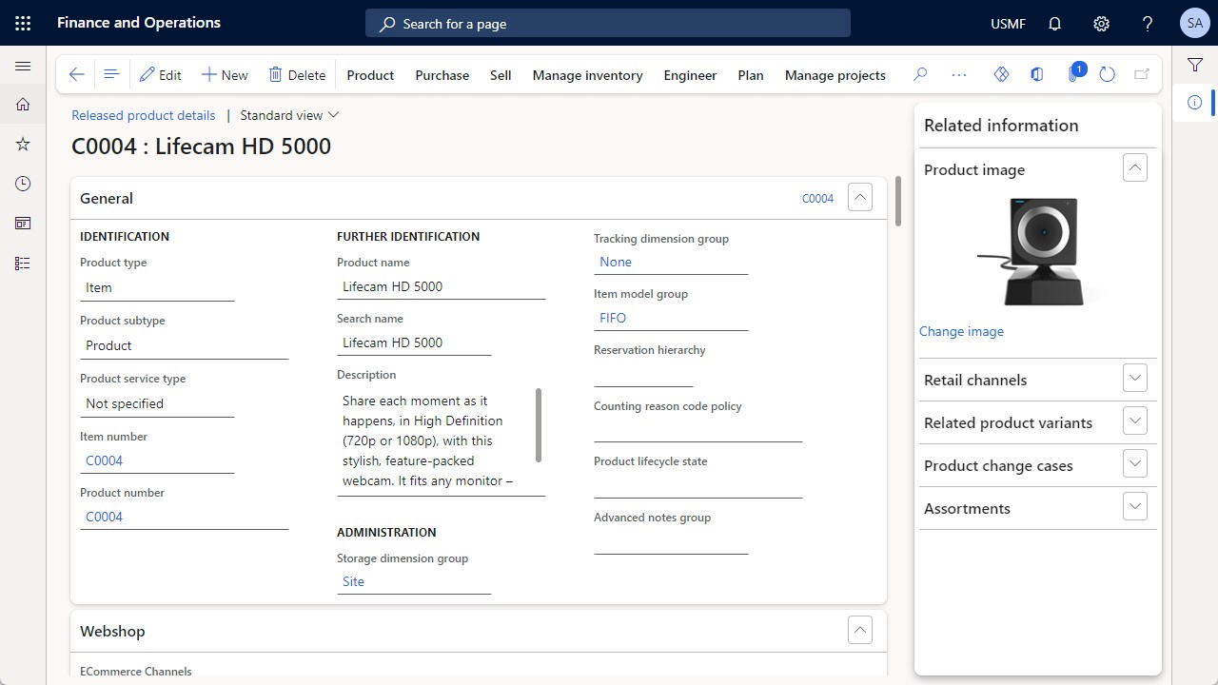Screen dimensions: 1218x685
Task: Open the SA user account avatar
Action: click(1194, 23)
